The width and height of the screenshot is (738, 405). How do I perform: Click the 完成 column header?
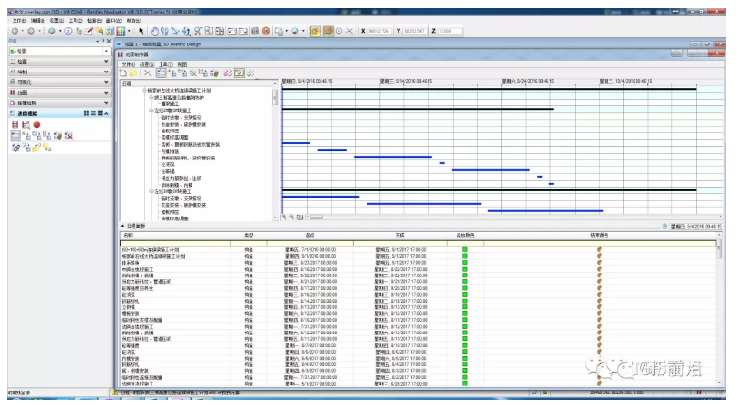pos(400,235)
